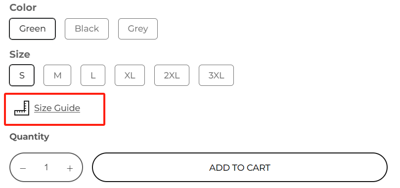Focus the quantity number field
Viewport: 400px width, 188px height.
pyautogui.click(x=46, y=167)
